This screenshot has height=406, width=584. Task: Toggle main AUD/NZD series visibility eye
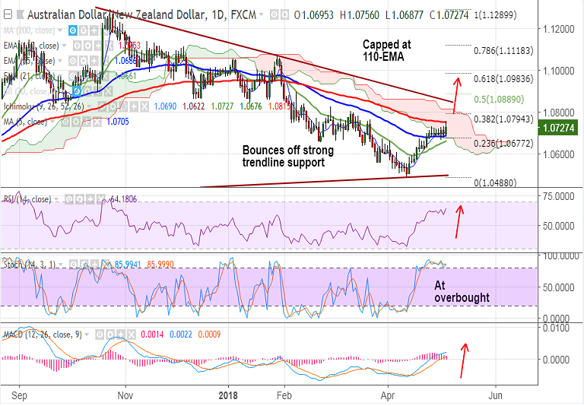274,15
